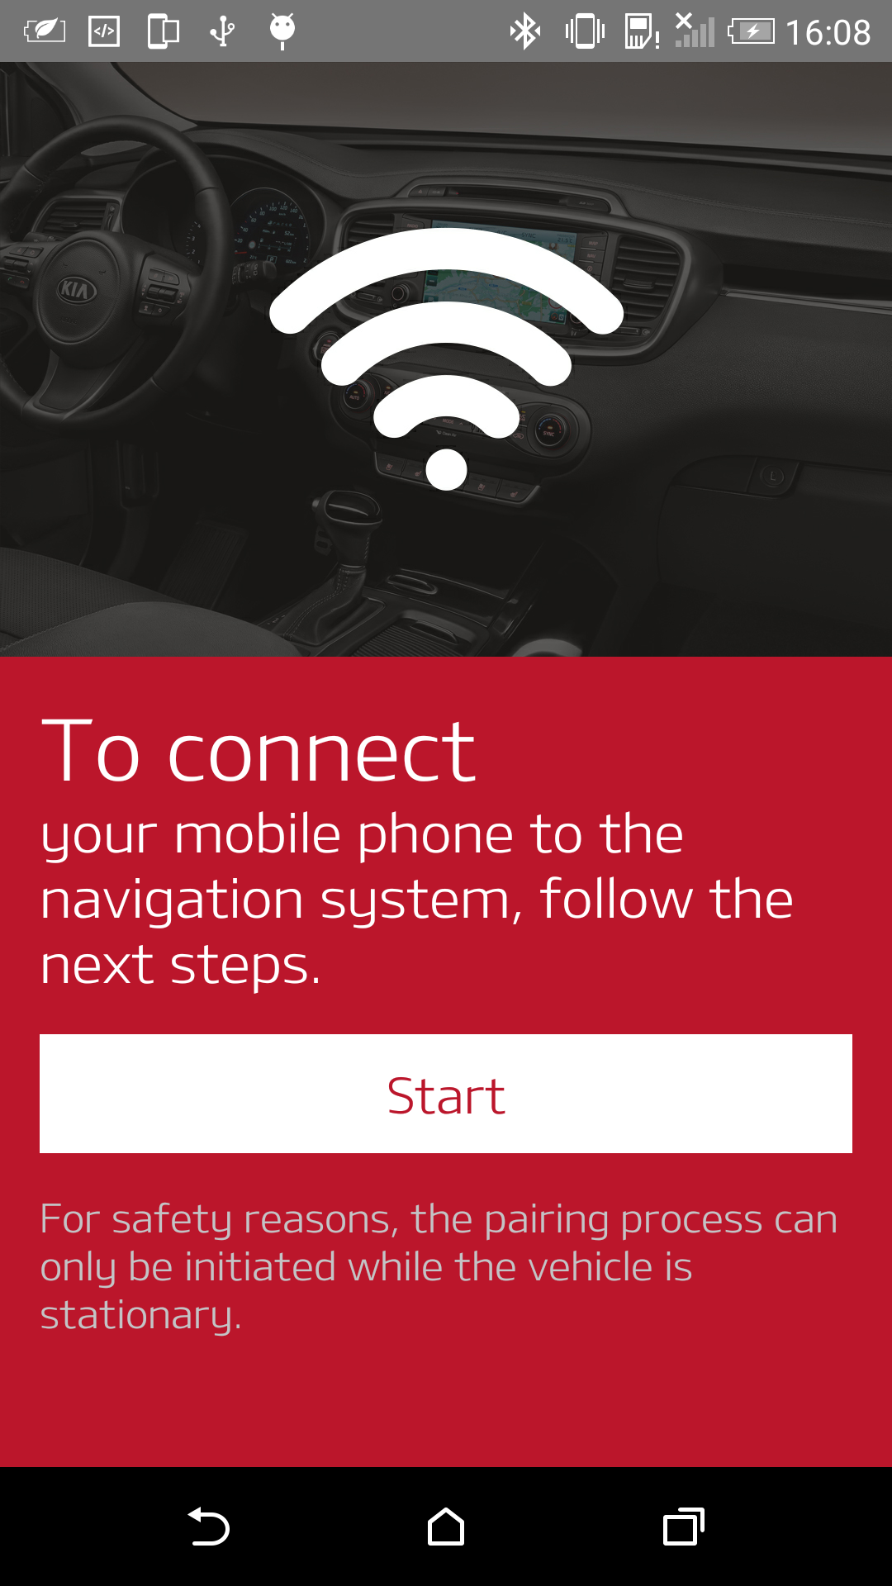Tap the code brackets notification icon
Image resolution: width=892 pixels, height=1586 pixels.
click(104, 31)
